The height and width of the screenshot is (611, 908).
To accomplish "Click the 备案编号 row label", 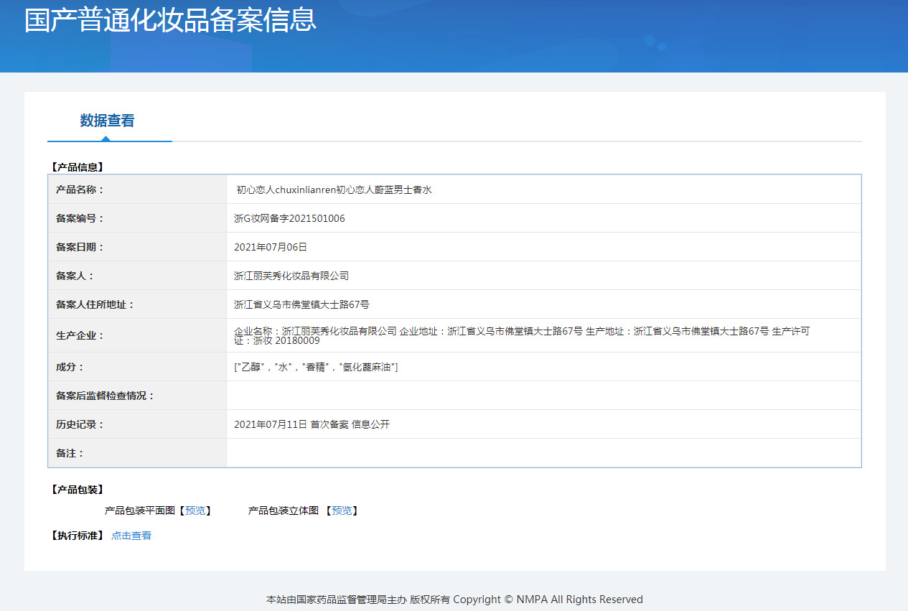I will pos(80,218).
